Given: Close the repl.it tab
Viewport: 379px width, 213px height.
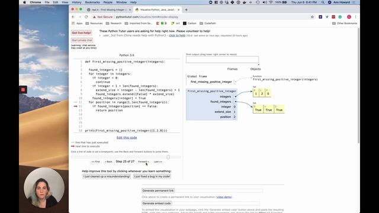Looking at the screenshot, I should [130, 10].
